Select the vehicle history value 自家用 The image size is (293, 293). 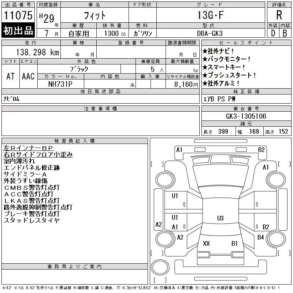tap(79, 34)
